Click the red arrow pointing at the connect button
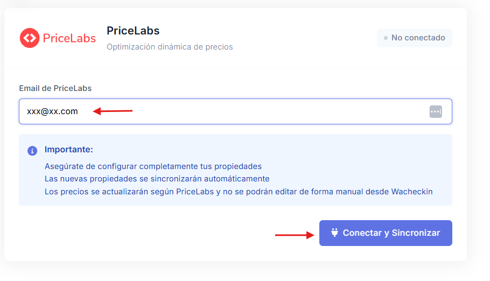Image resolution: width=490 pixels, height=281 pixels. coord(295,235)
